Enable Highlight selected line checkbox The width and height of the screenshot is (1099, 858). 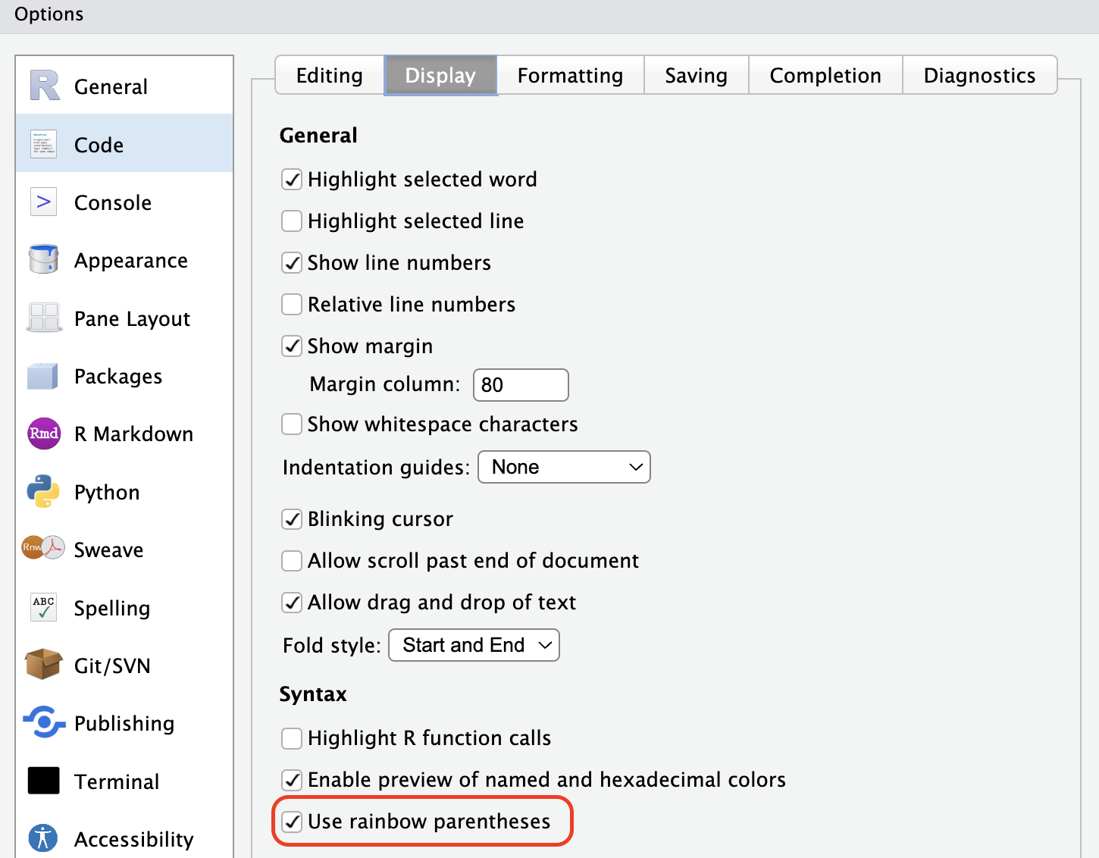(292, 221)
